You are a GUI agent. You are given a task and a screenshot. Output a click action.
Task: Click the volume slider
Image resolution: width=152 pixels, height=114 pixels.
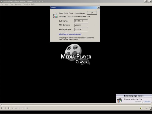coord(147,108)
